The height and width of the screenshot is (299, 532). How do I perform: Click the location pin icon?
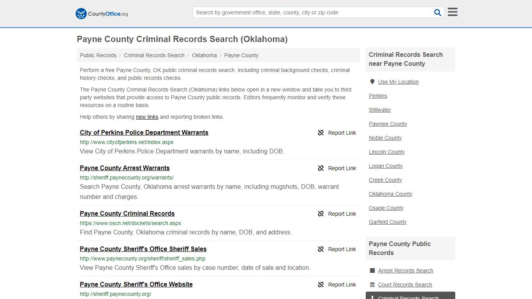(372, 82)
